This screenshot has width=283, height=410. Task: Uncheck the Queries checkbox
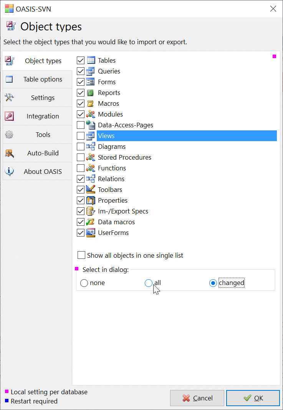[x=81, y=71]
